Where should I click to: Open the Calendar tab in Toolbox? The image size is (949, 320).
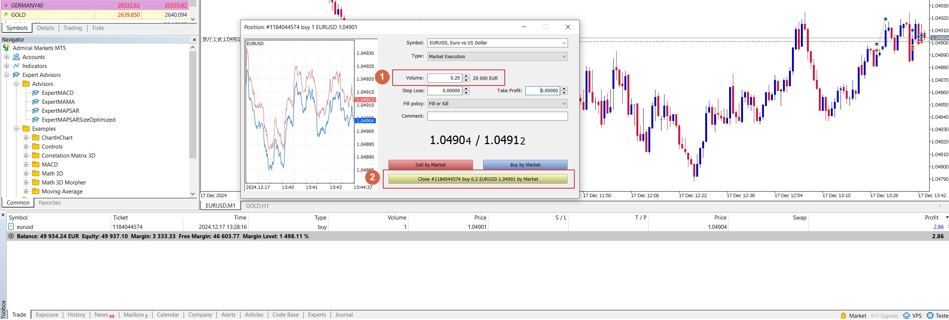click(x=168, y=315)
